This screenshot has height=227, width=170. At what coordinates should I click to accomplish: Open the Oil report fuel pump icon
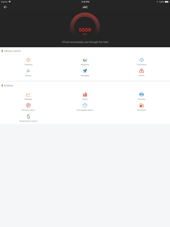click(x=142, y=105)
